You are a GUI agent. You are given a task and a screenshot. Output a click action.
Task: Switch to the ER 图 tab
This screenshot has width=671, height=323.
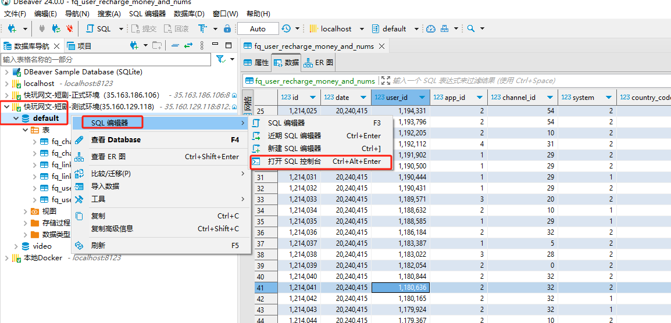(318, 63)
